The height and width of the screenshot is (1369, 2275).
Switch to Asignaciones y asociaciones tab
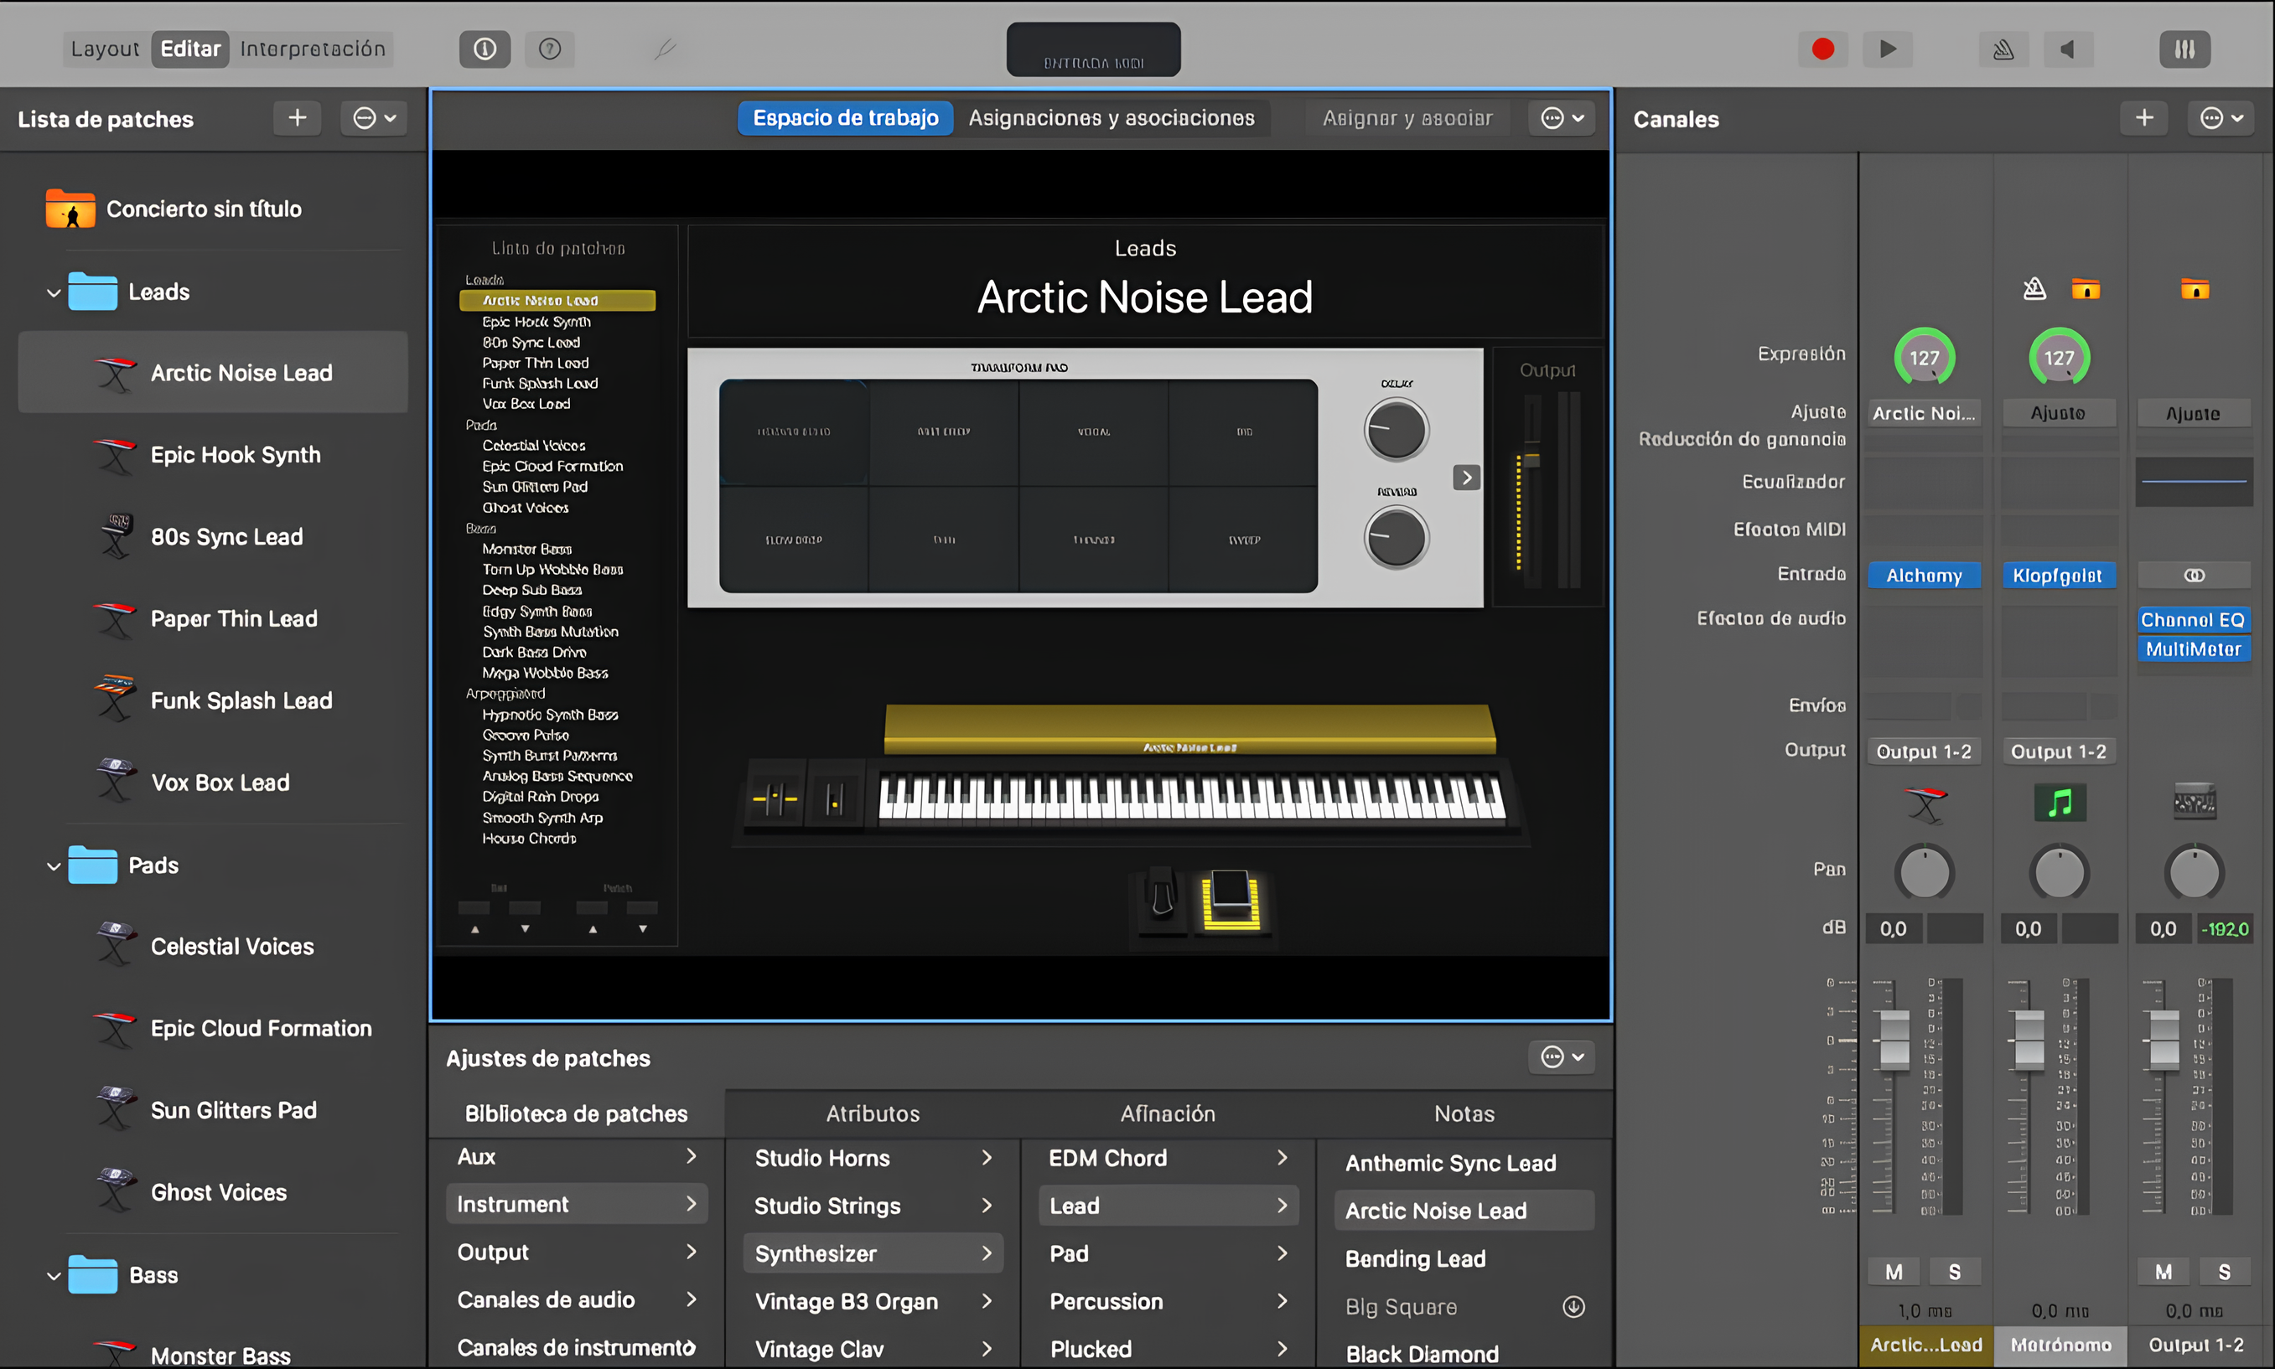tap(1112, 118)
